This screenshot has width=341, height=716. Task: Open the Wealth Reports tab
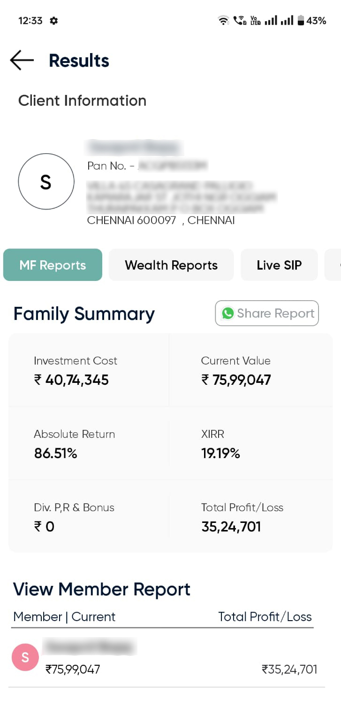click(x=171, y=265)
